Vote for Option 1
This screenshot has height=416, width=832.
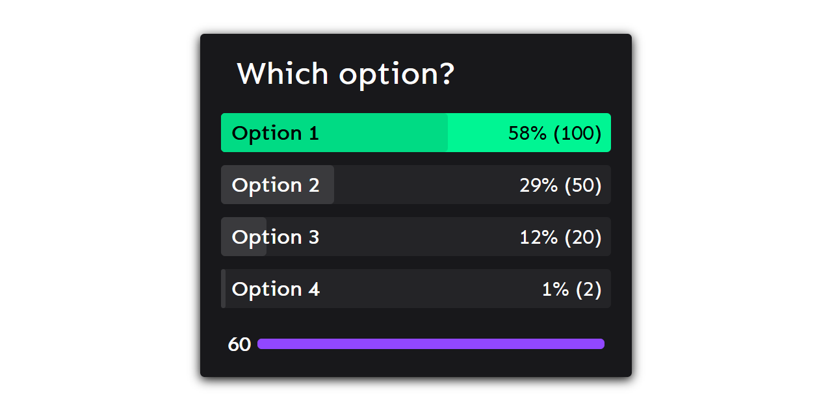pyautogui.click(x=416, y=133)
